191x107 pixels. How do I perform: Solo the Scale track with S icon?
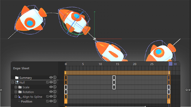click(55, 87)
